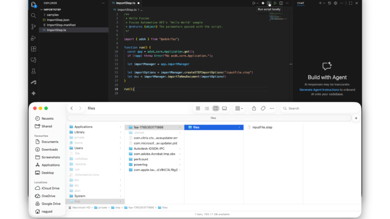Click Generate Agent Instructions link
This screenshot has width=390, height=219.
319,90
